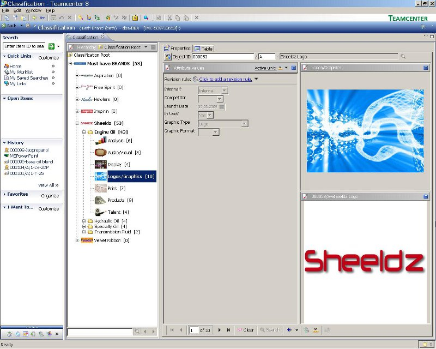The width and height of the screenshot is (436, 349).
Task: Click the blue back arrow in the bottom bar
Action: coord(289,330)
